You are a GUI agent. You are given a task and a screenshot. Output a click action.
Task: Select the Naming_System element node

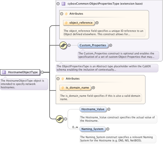93,129
